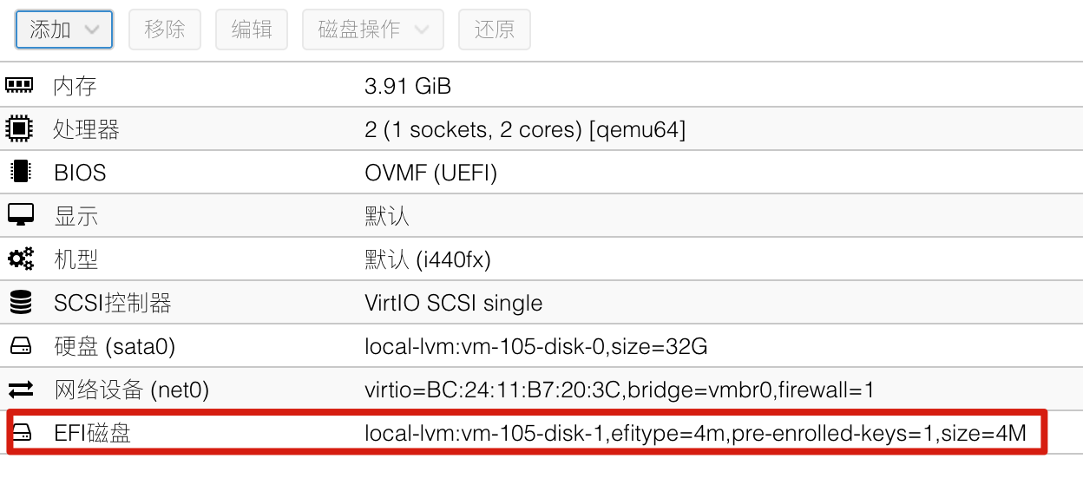Click the EFI磁盘 drive icon
Viewport: 1083px width, 498px height.
[x=20, y=432]
